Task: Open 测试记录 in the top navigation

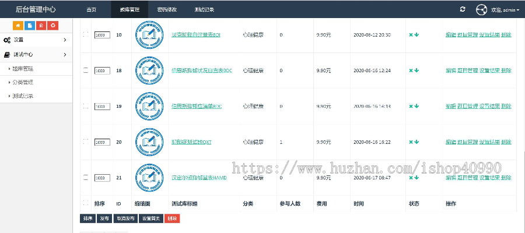Action: point(204,10)
